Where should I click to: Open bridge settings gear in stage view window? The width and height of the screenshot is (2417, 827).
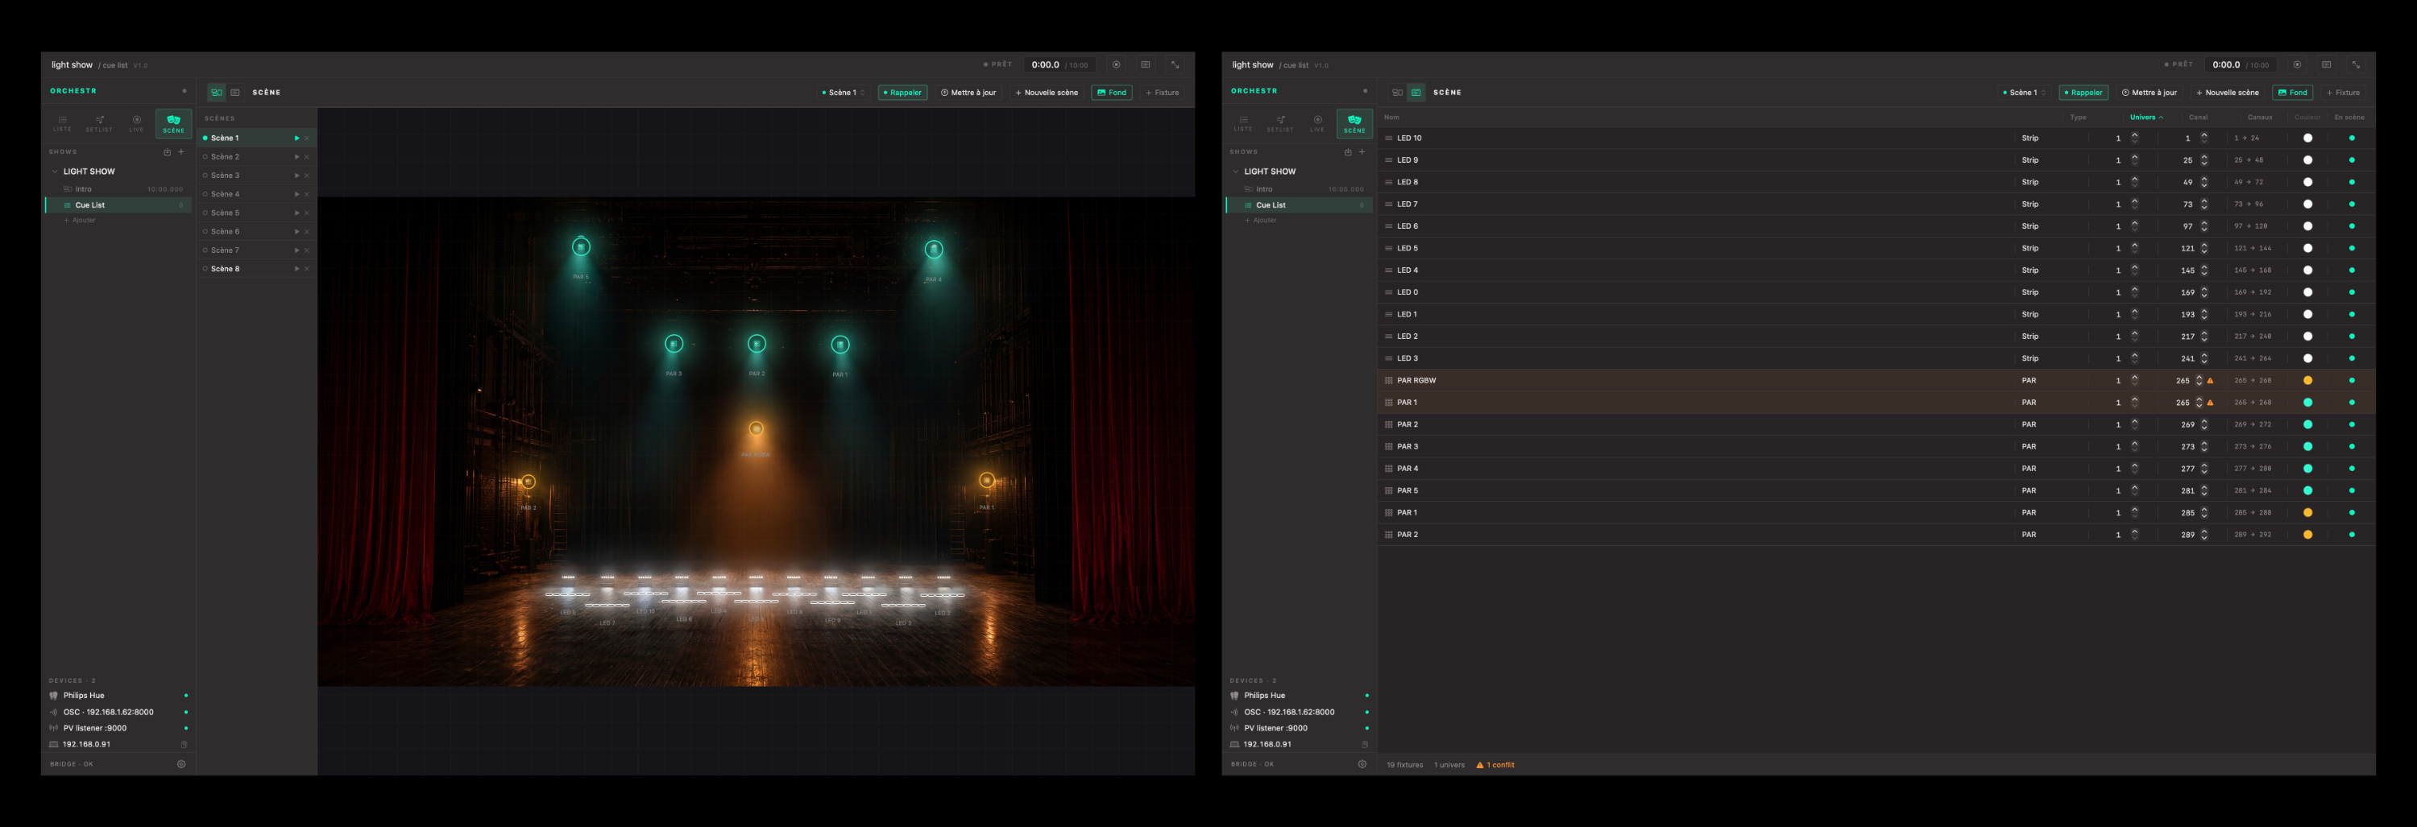click(x=181, y=764)
